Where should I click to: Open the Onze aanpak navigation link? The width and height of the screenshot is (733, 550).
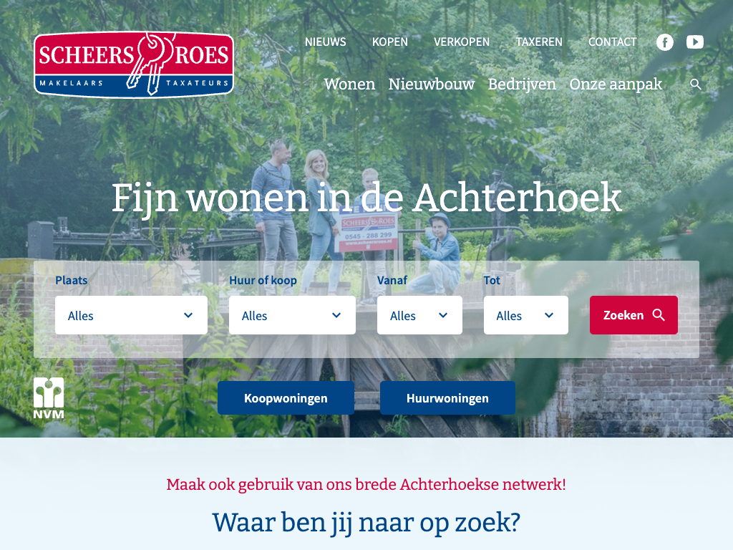click(616, 85)
